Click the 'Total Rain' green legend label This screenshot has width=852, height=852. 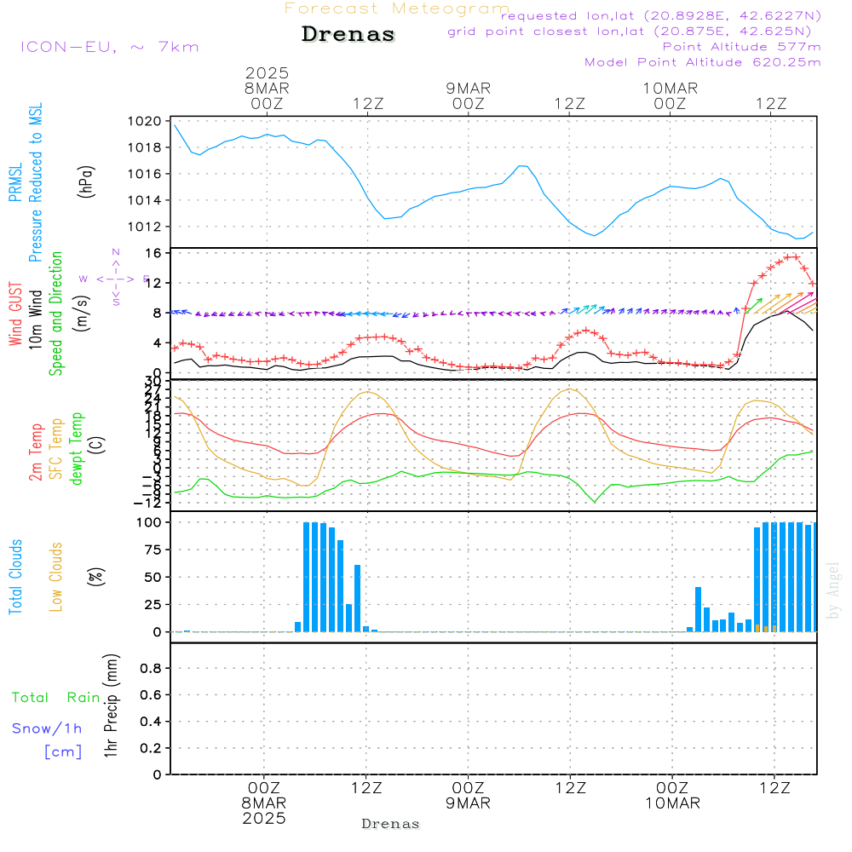pos(56,697)
